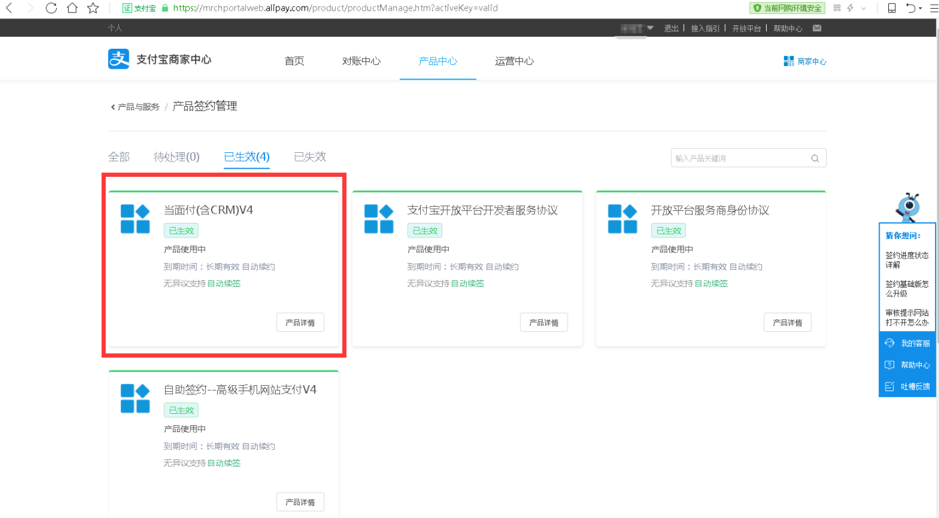Open the 接入指引 link
939x518 pixels.
705,28
